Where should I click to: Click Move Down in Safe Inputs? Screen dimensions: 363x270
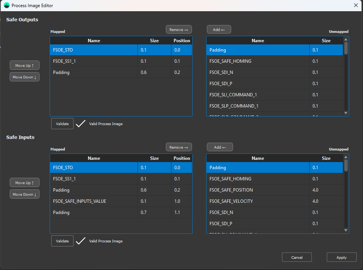(25, 194)
